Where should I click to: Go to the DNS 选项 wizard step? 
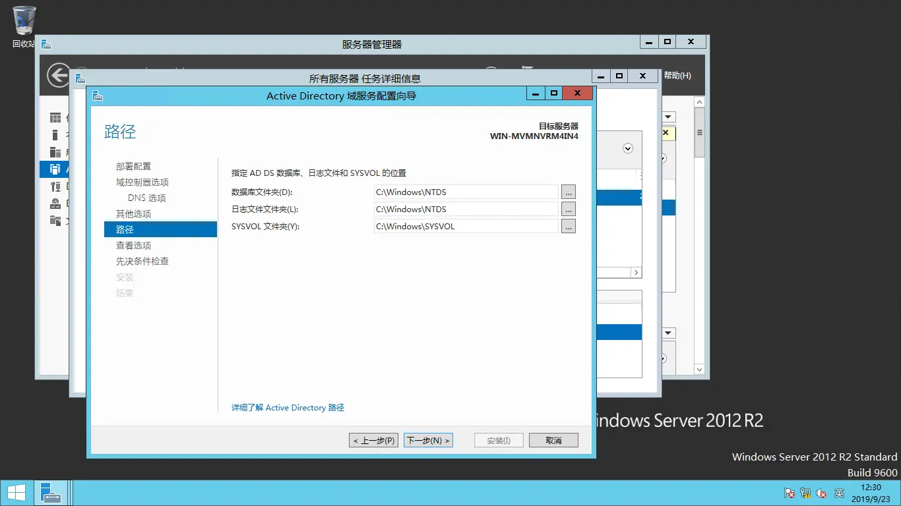[x=147, y=198]
